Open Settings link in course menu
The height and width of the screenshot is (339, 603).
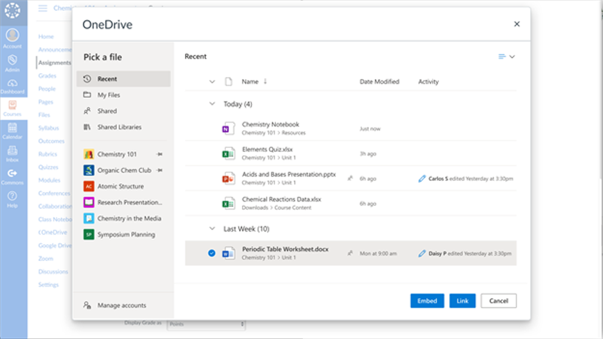48,285
